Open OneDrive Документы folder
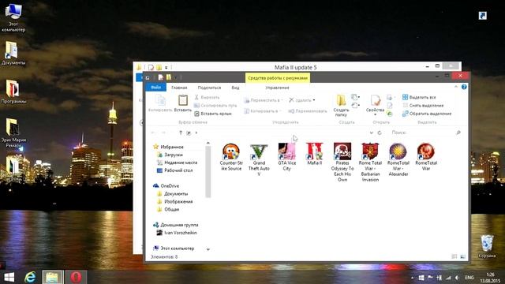The width and height of the screenshot is (505, 284). [172, 194]
